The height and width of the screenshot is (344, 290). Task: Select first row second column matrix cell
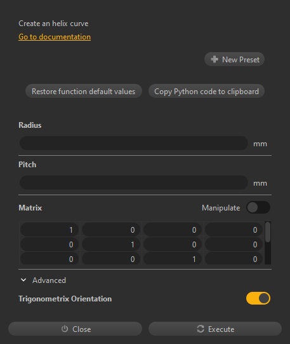tap(111, 230)
